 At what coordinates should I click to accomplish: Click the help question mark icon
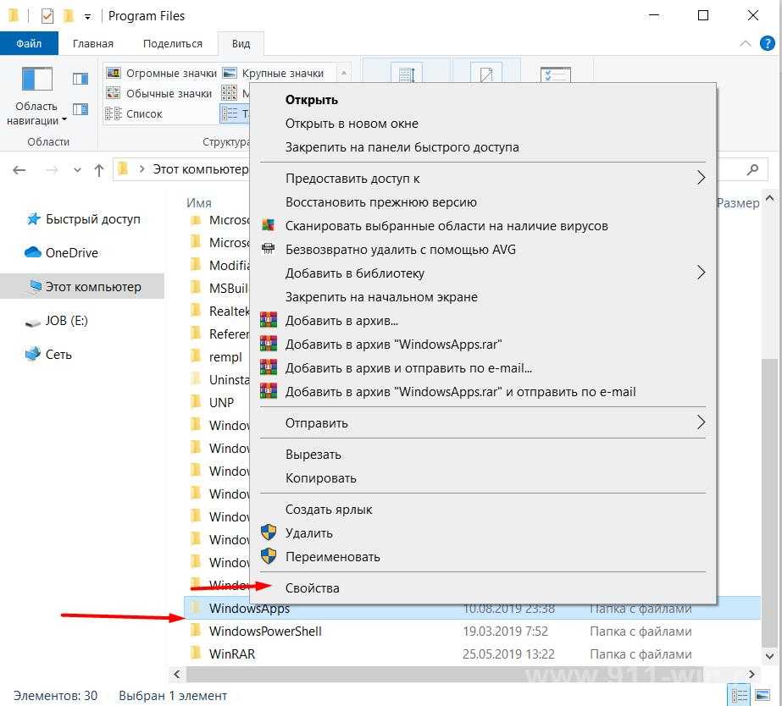(x=766, y=43)
